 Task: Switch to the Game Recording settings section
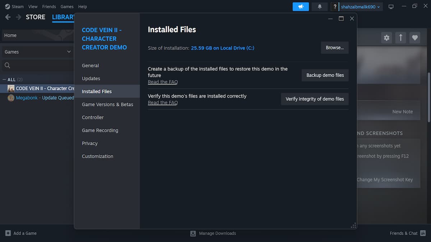[100, 130]
